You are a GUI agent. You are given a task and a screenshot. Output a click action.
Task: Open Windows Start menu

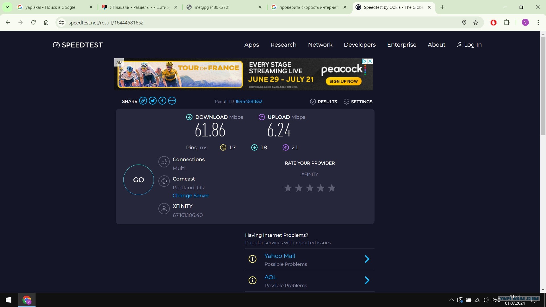[x=9, y=300]
